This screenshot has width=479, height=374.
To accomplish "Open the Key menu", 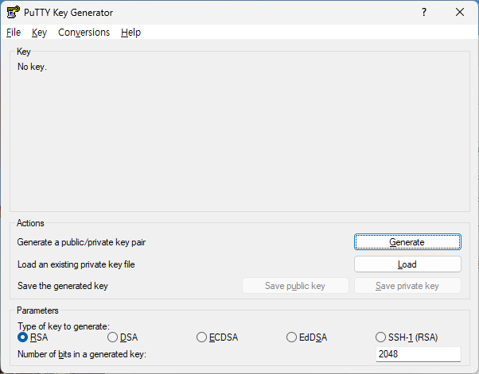I will [x=39, y=33].
